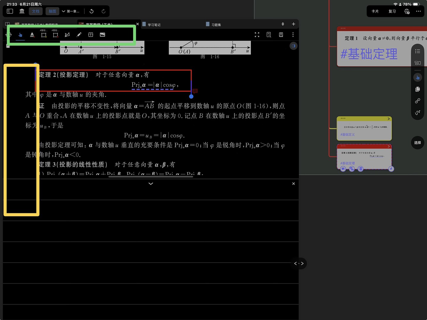Select the mind map hand tool
The height and width of the screenshot is (320, 427).
click(x=418, y=78)
